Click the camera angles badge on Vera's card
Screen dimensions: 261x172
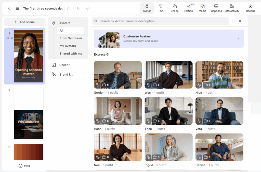[207, 121]
